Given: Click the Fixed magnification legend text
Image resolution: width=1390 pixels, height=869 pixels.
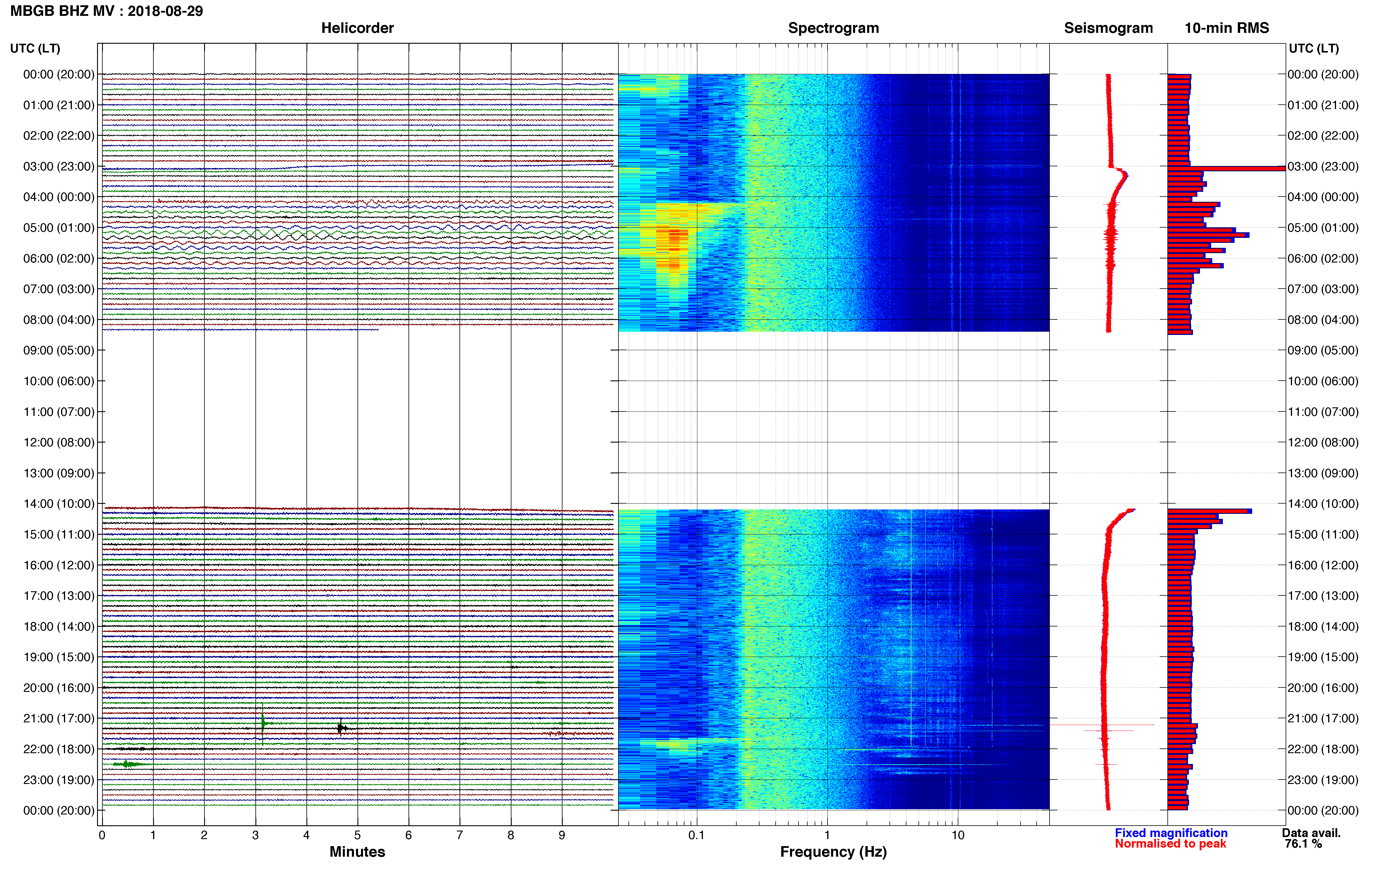Looking at the screenshot, I should coord(1171,833).
